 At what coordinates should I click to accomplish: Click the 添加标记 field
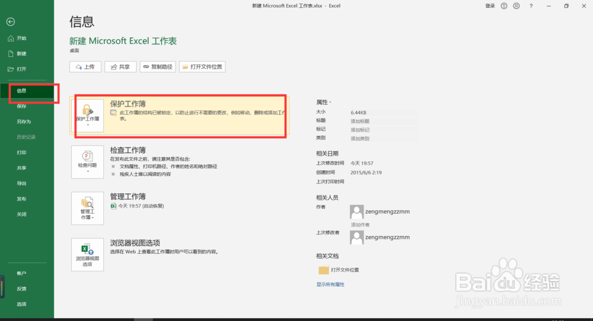[384, 130]
